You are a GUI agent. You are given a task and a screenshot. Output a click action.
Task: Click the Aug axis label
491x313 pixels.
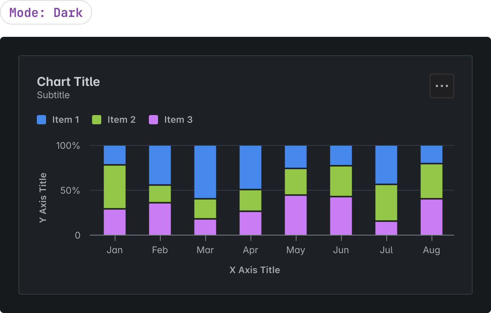[431, 250]
